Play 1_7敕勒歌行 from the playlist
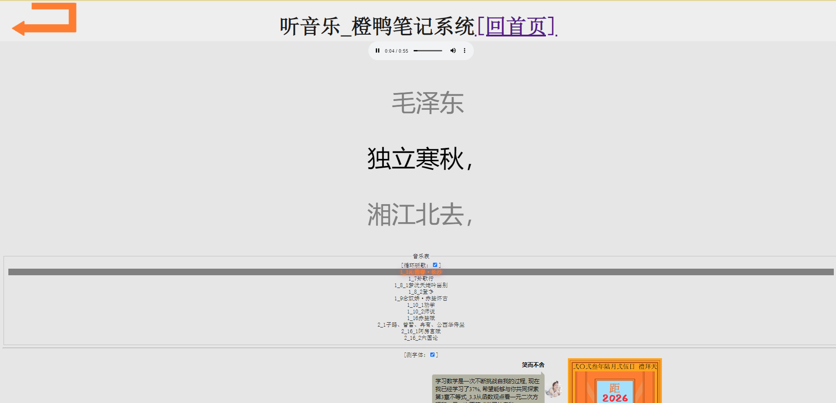 pyautogui.click(x=421, y=278)
